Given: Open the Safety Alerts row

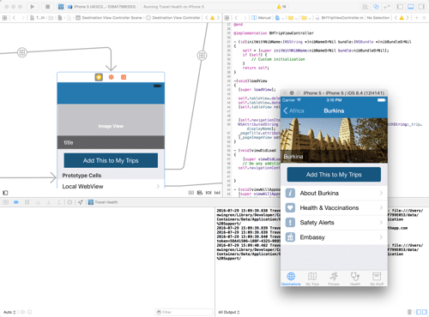Looking at the screenshot, I should 334,223.
